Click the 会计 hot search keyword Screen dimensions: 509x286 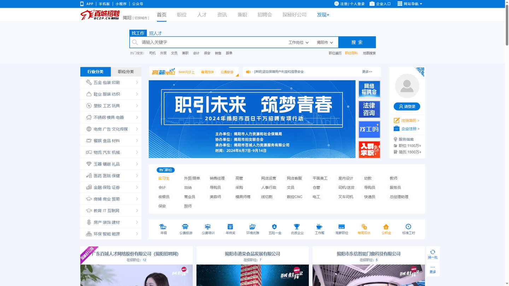click(x=196, y=53)
